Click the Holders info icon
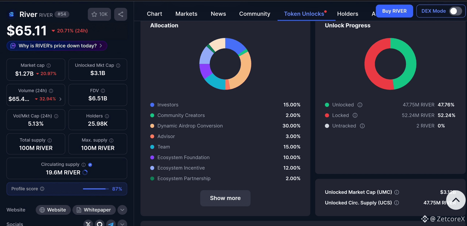 tap(107, 116)
